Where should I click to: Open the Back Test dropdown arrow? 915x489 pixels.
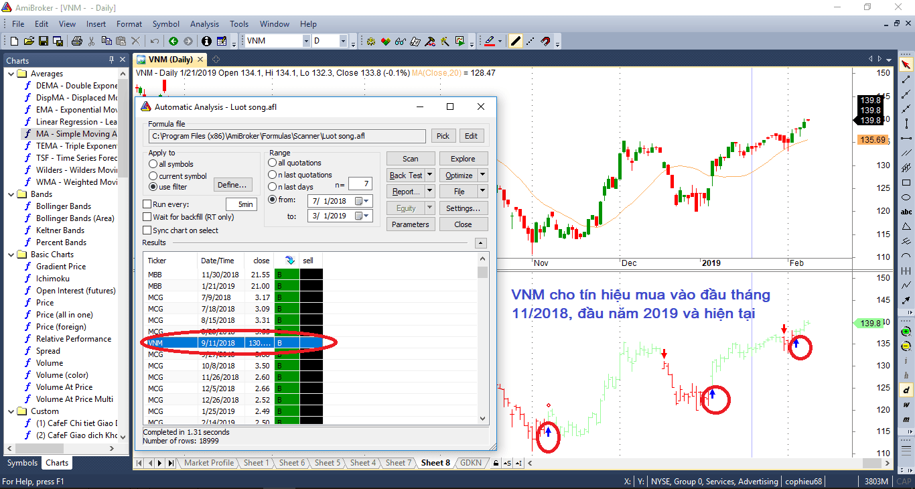(429, 176)
